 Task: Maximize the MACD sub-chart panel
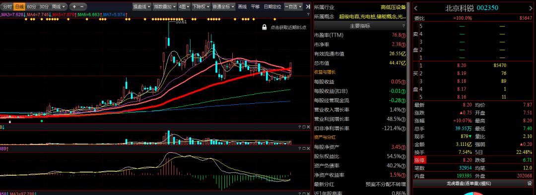click(304, 148)
